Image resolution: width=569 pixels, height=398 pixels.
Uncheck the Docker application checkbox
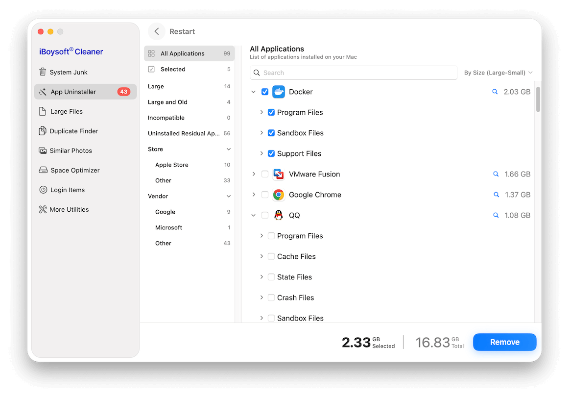click(265, 92)
